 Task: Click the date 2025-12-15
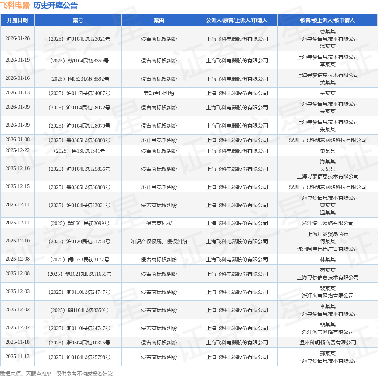coord(17,187)
